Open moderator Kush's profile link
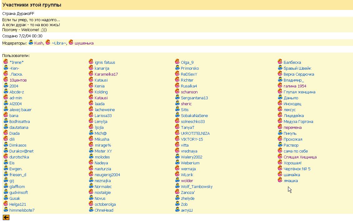353x221 pixels. click(x=38, y=43)
